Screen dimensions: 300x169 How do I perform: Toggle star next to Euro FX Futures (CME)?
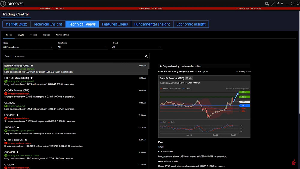point(32,66)
